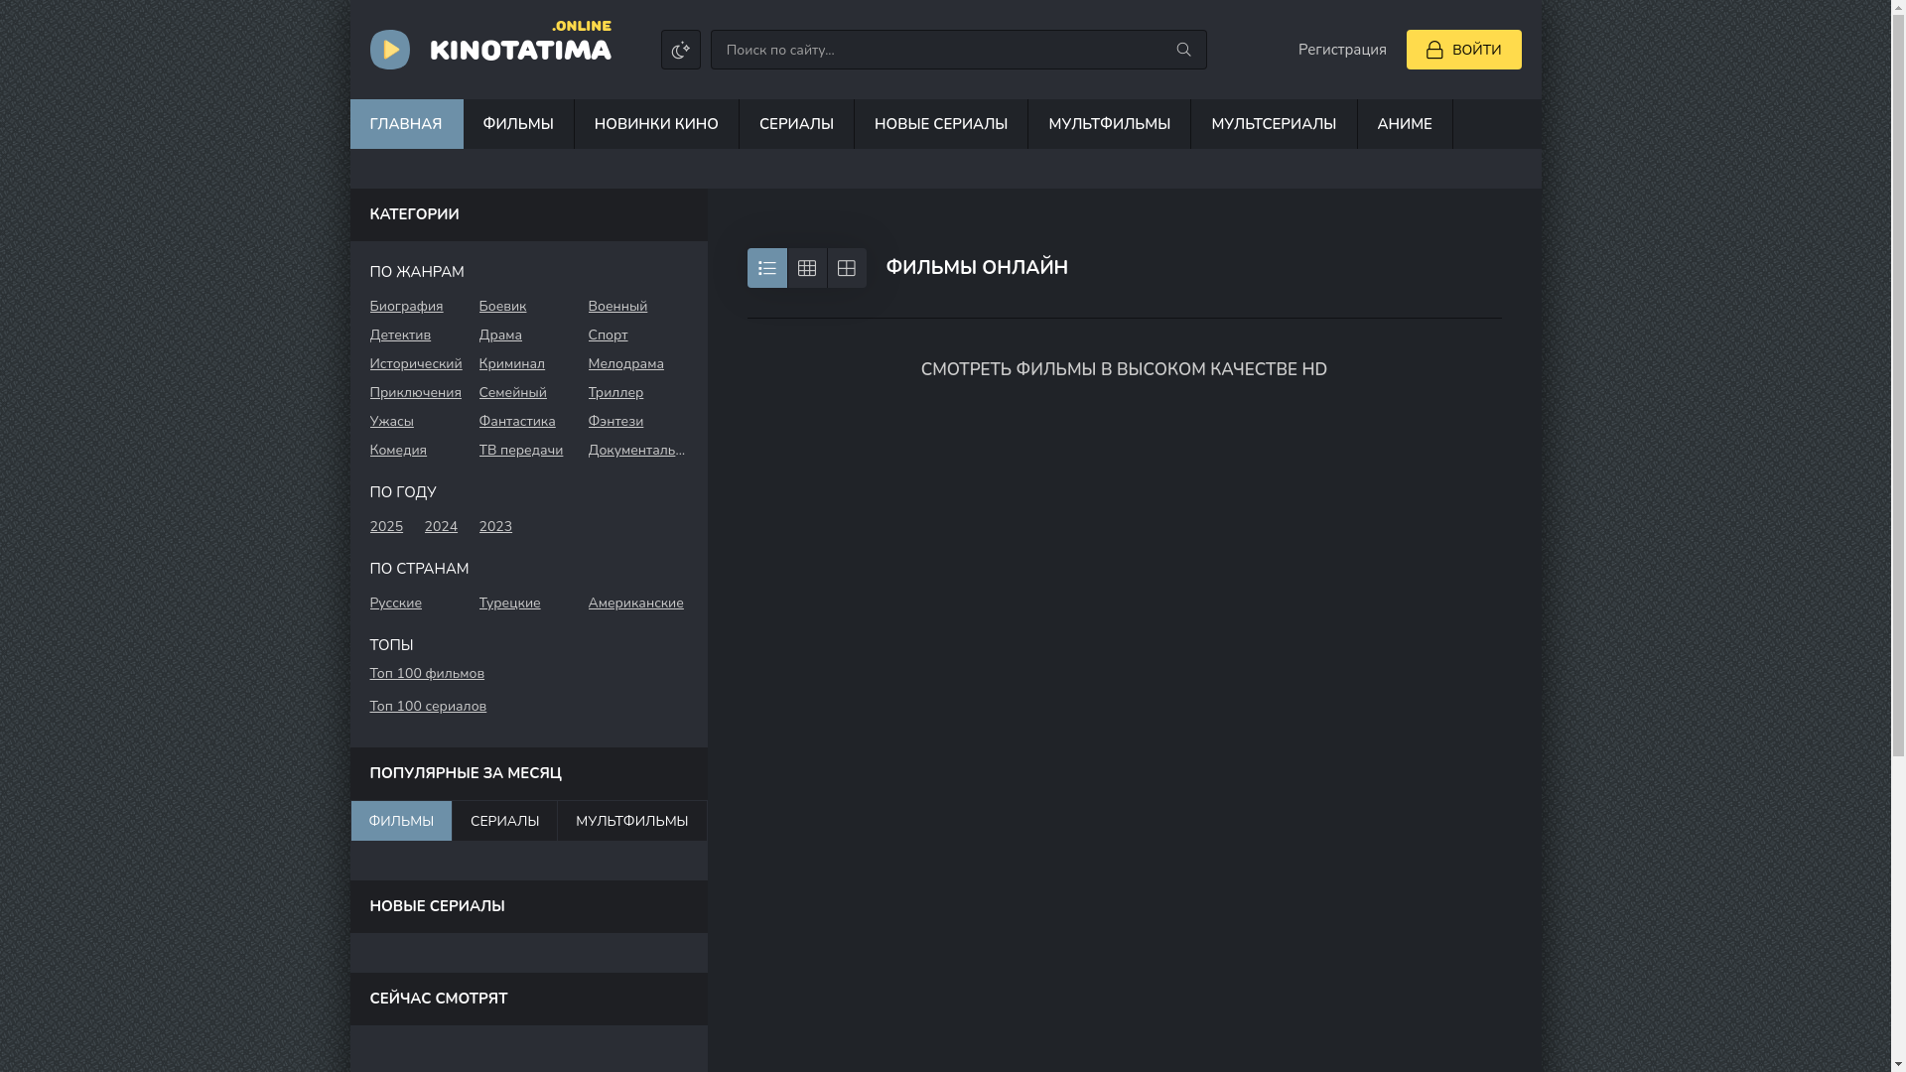Select the Комедия genre link
Image resolution: width=1906 pixels, height=1072 pixels.
tap(398, 451)
